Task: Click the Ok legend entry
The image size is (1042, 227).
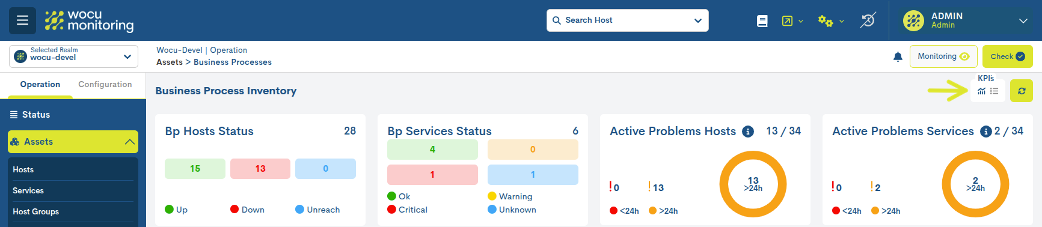Action: coord(399,196)
